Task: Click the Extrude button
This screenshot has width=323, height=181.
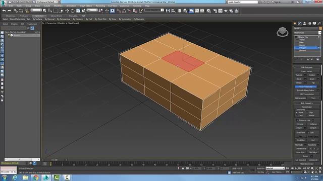Action: coord(299,75)
